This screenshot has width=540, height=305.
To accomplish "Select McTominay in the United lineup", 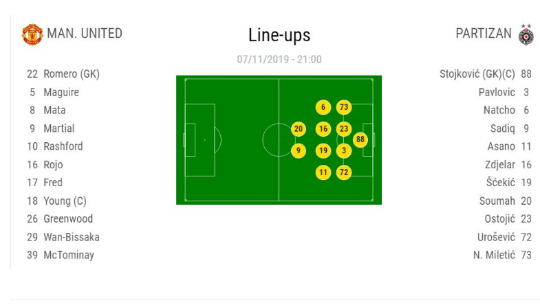I will (68, 255).
